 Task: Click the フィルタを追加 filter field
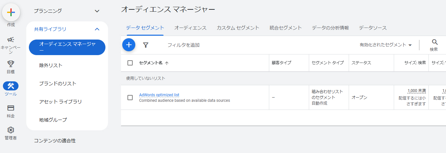(x=183, y=45)
